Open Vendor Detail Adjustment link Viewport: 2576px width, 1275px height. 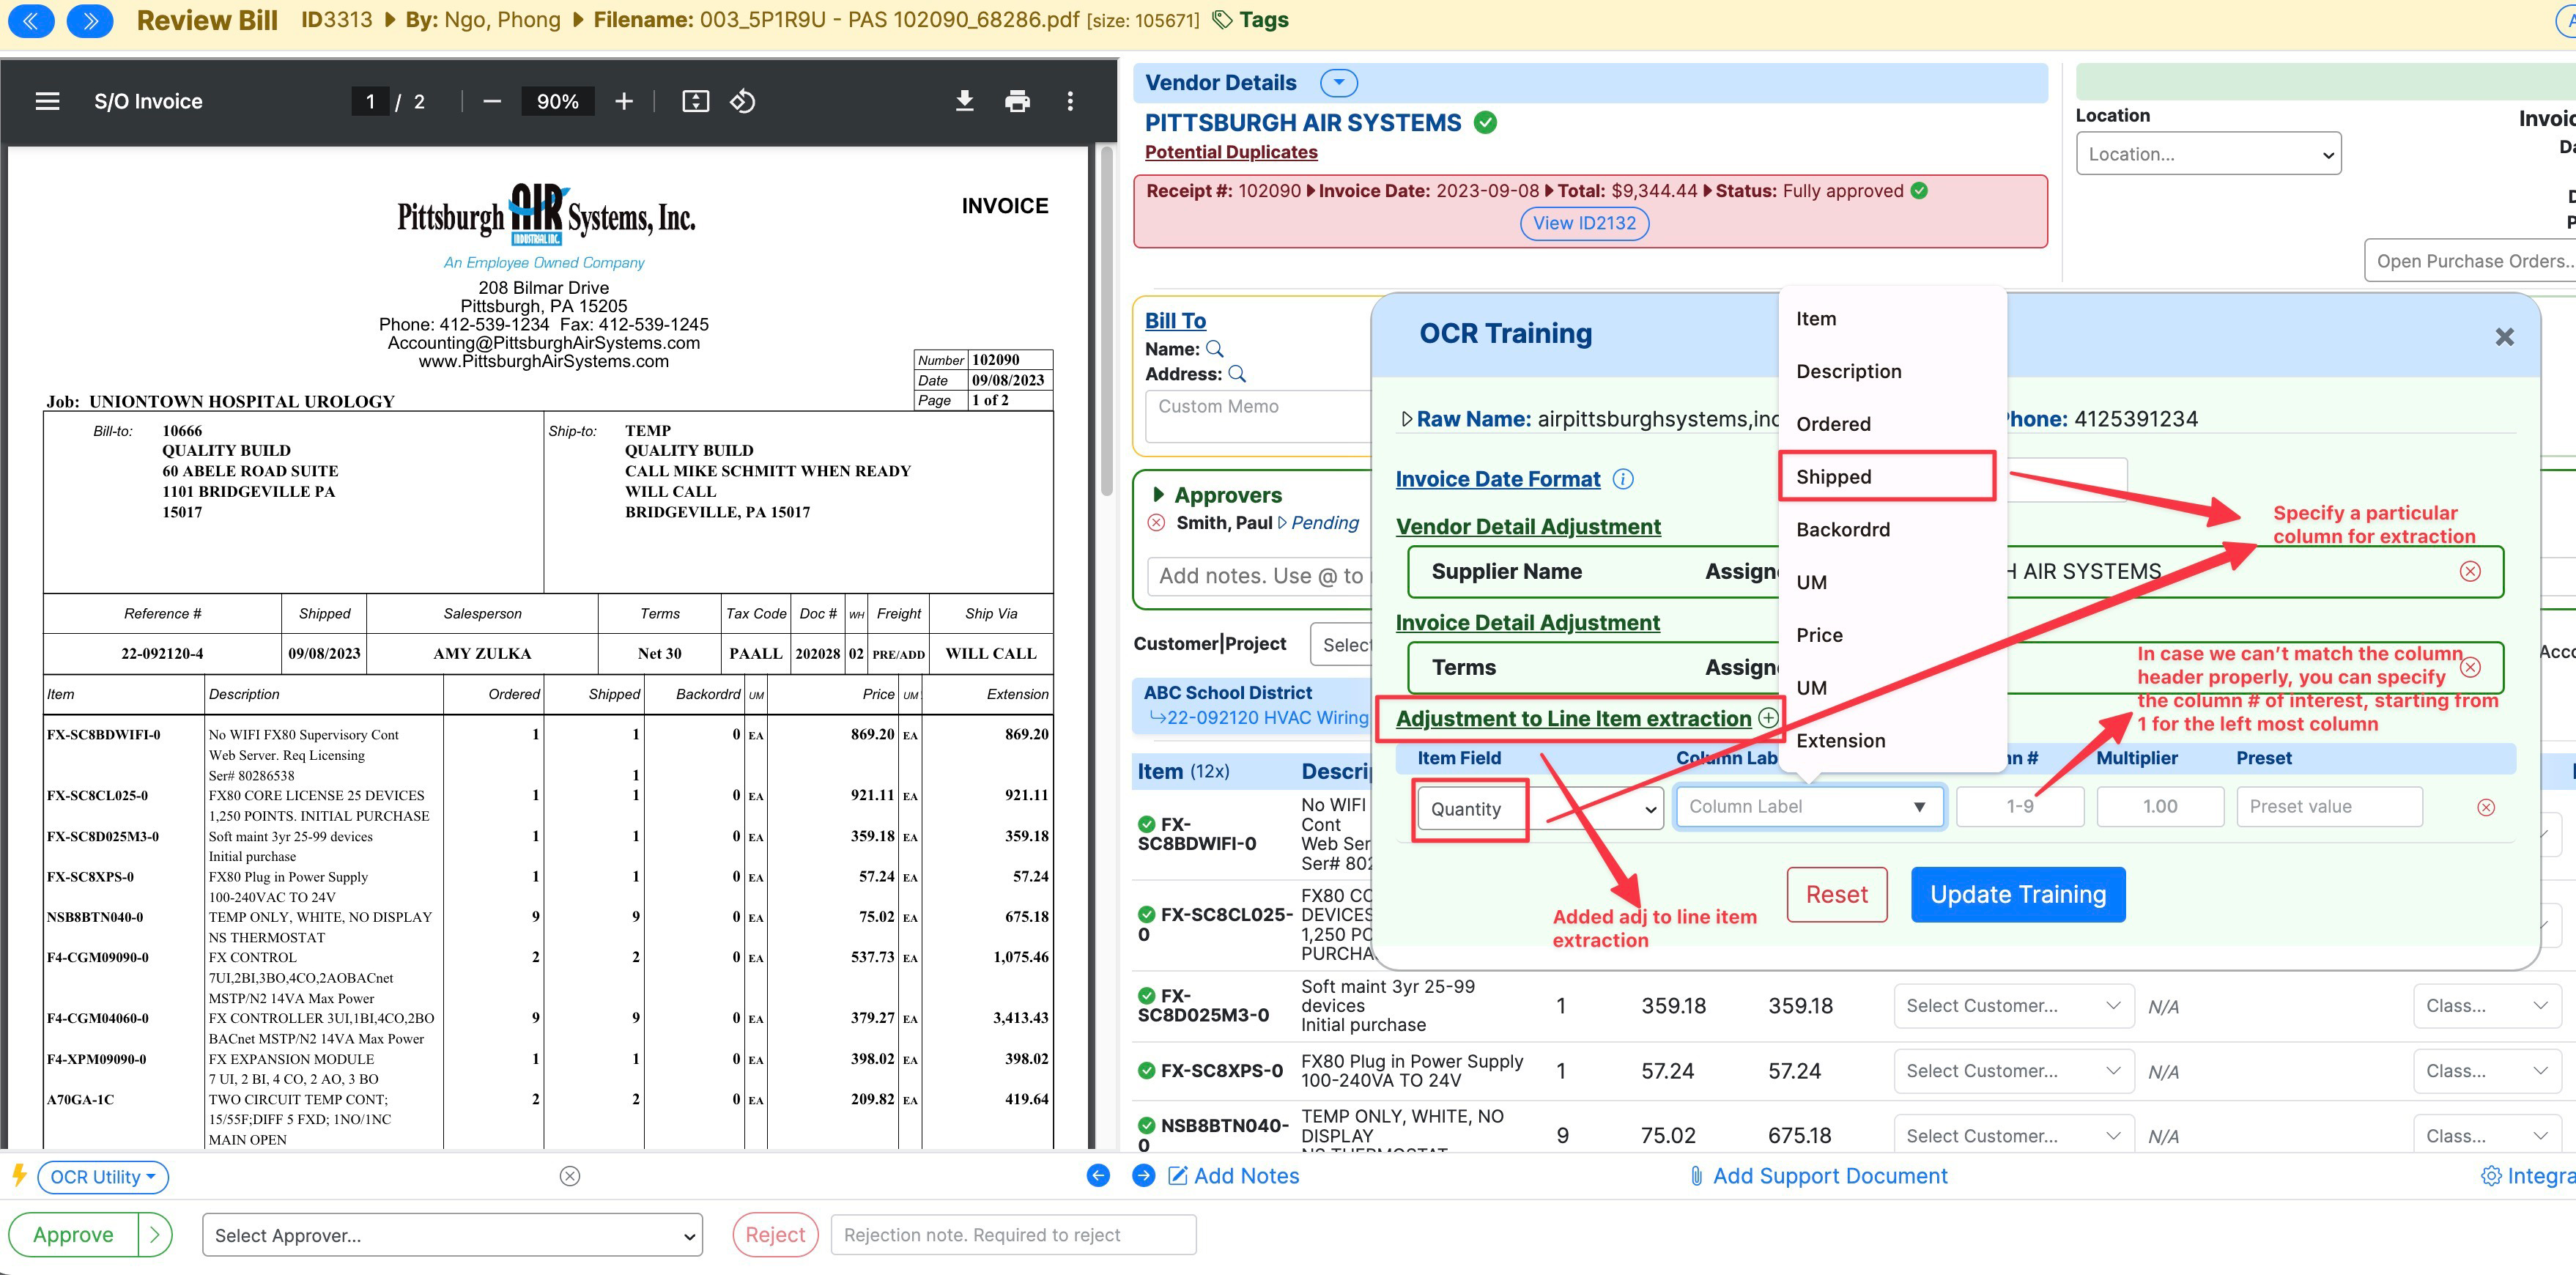(1528, 527)
